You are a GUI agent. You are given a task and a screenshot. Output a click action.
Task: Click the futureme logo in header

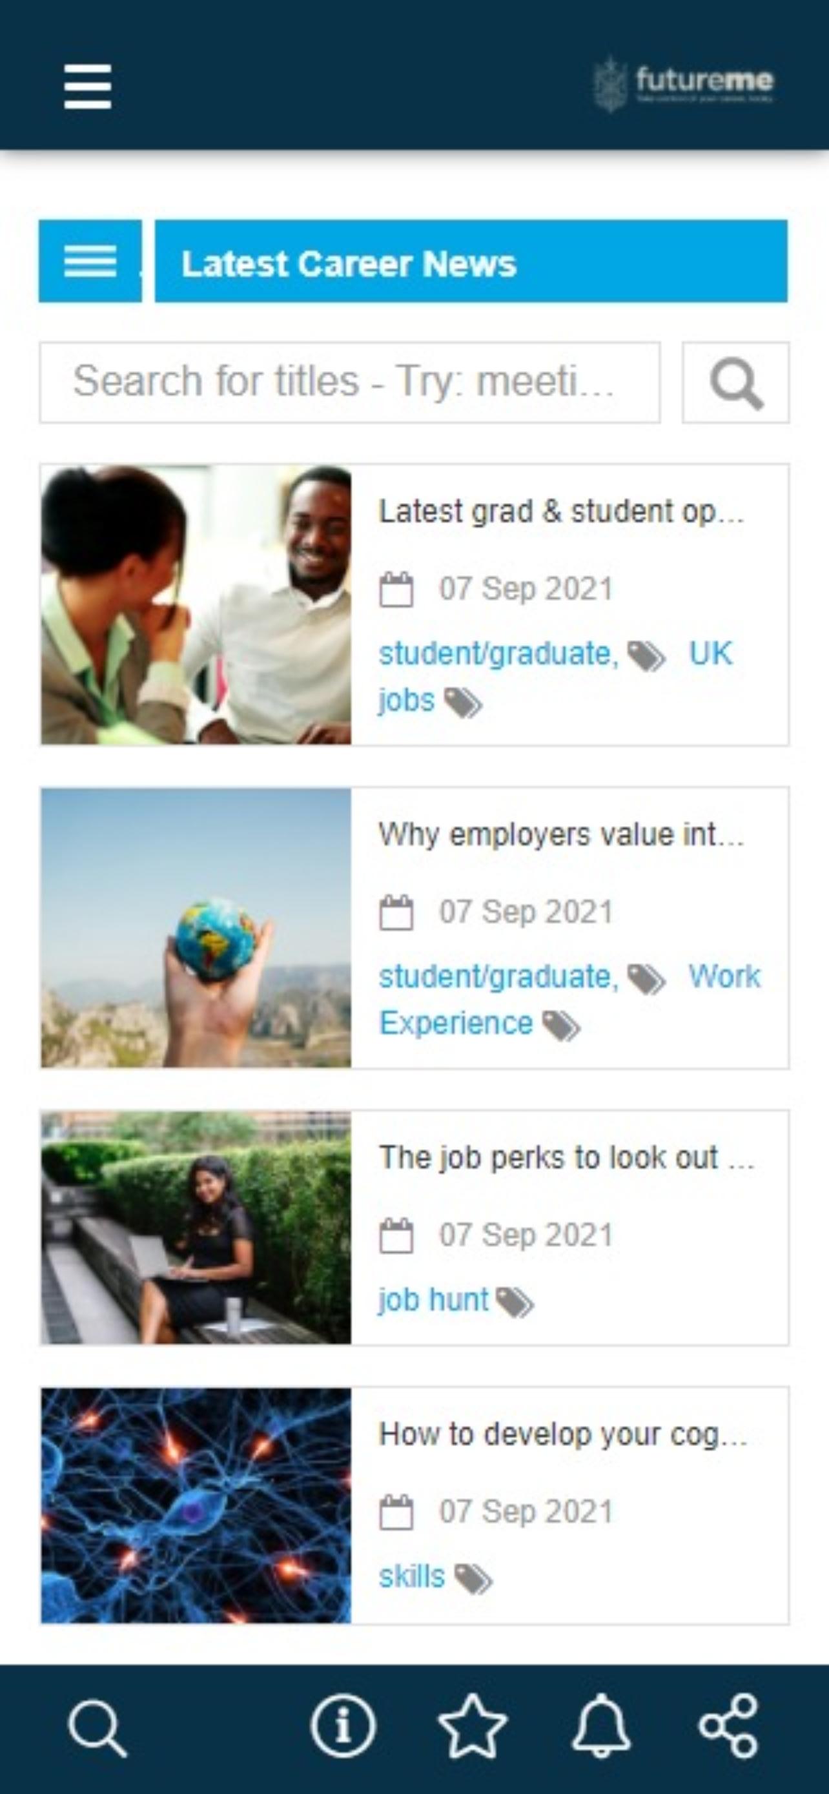[x=684, y=84]
